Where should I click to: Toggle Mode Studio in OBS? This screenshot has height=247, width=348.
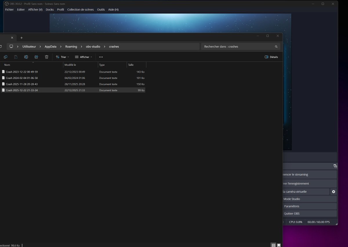[310, 199]
